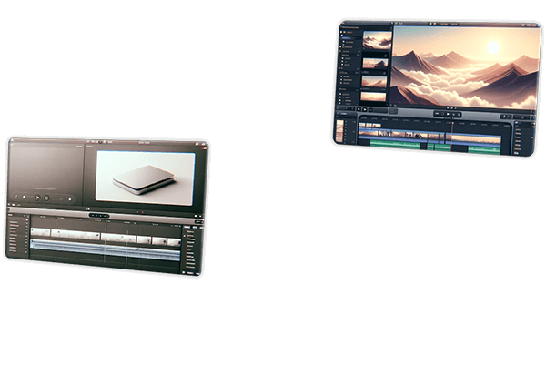Image resolution: width=546 pixels, height=366 pixels.
Task: Select the bottom thumbnail in the media browser
Action: (375, 96)
